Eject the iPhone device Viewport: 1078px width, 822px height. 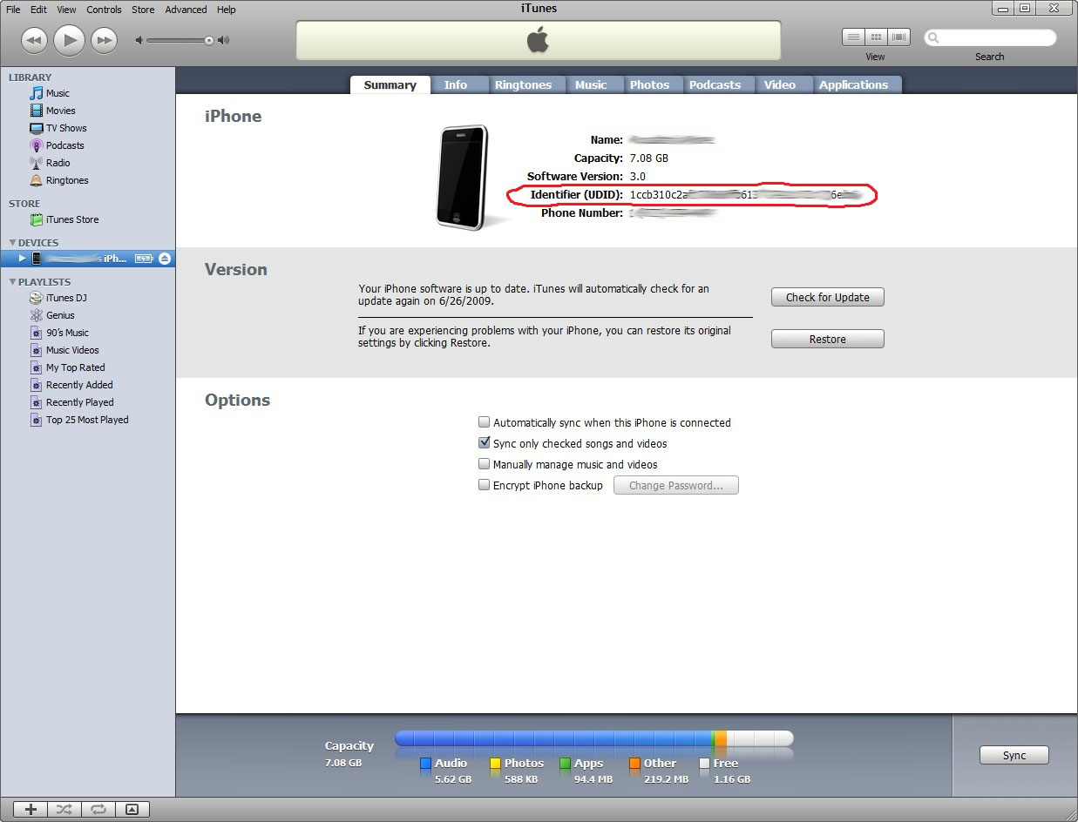[164, 259]
